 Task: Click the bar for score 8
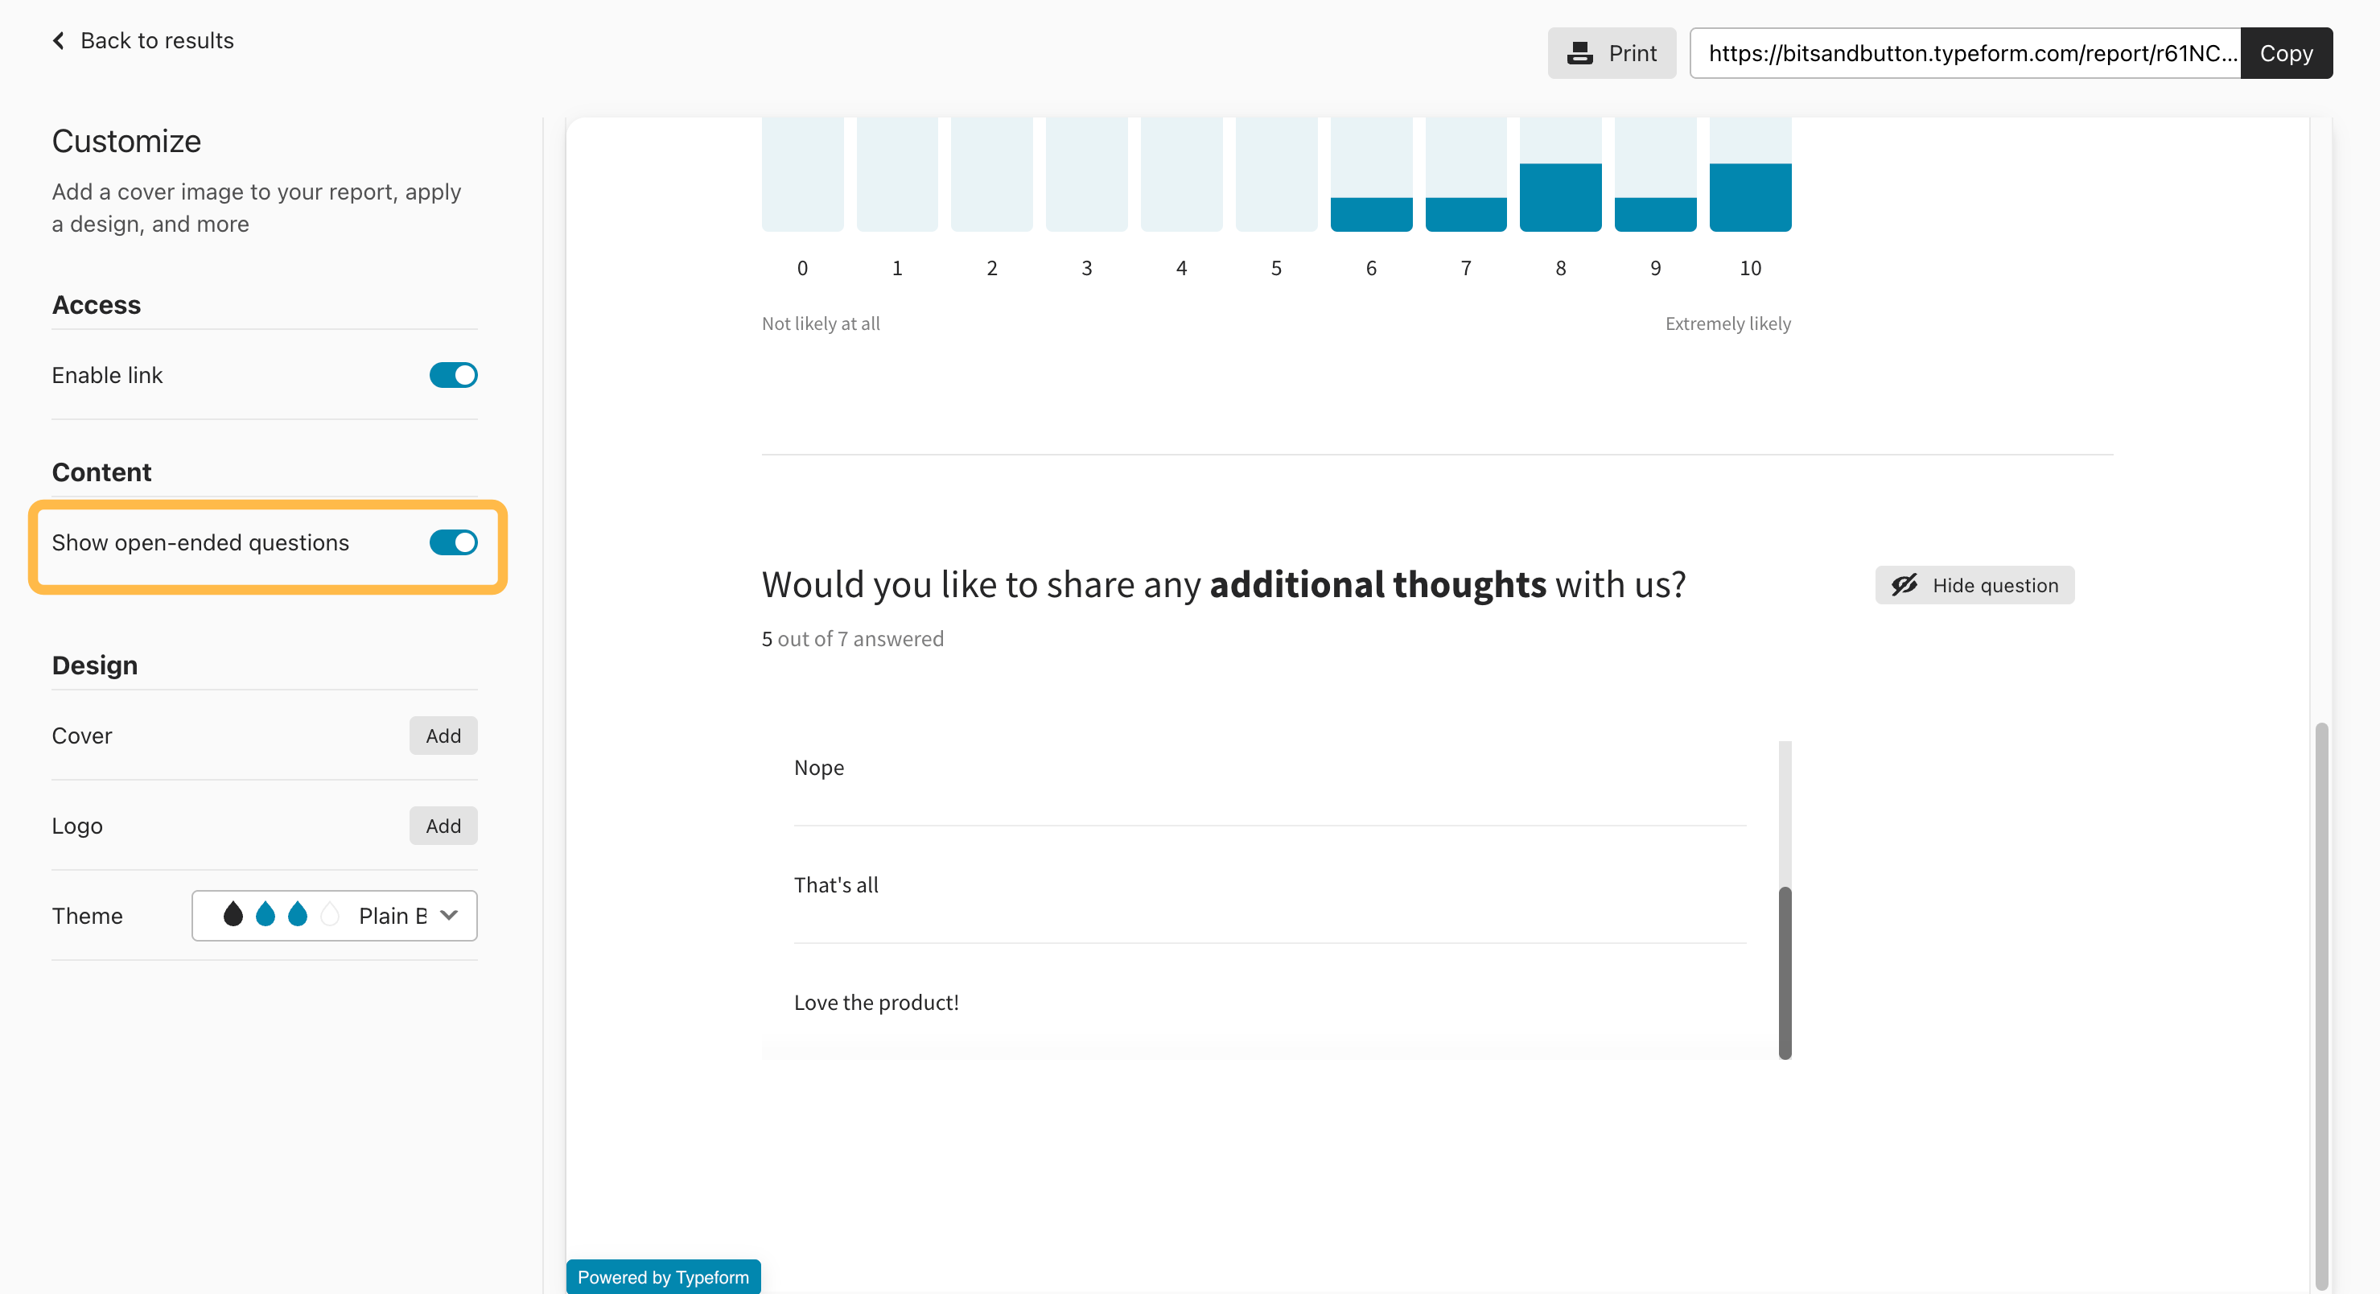coord(1559,196)
